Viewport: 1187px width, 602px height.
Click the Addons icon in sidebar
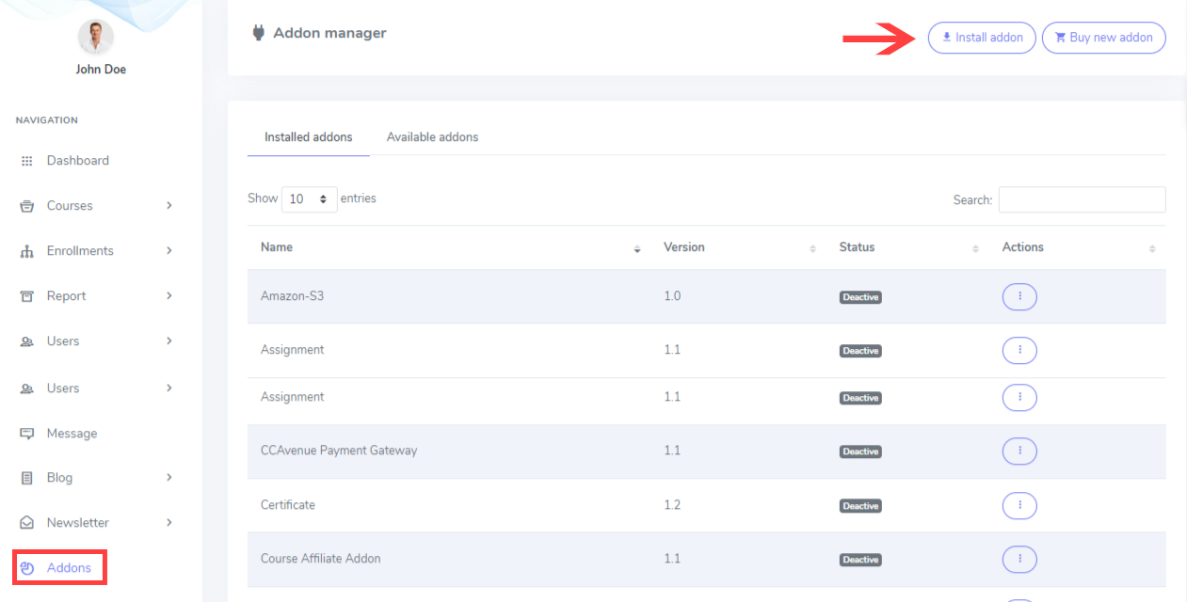tap(27, 568)
